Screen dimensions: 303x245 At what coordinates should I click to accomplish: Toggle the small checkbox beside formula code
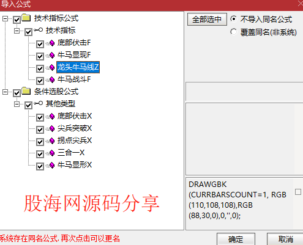(x=298, y=192)
